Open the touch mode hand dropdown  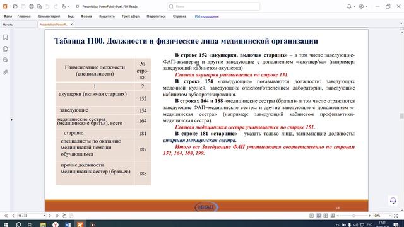click(x=66, y=6)
